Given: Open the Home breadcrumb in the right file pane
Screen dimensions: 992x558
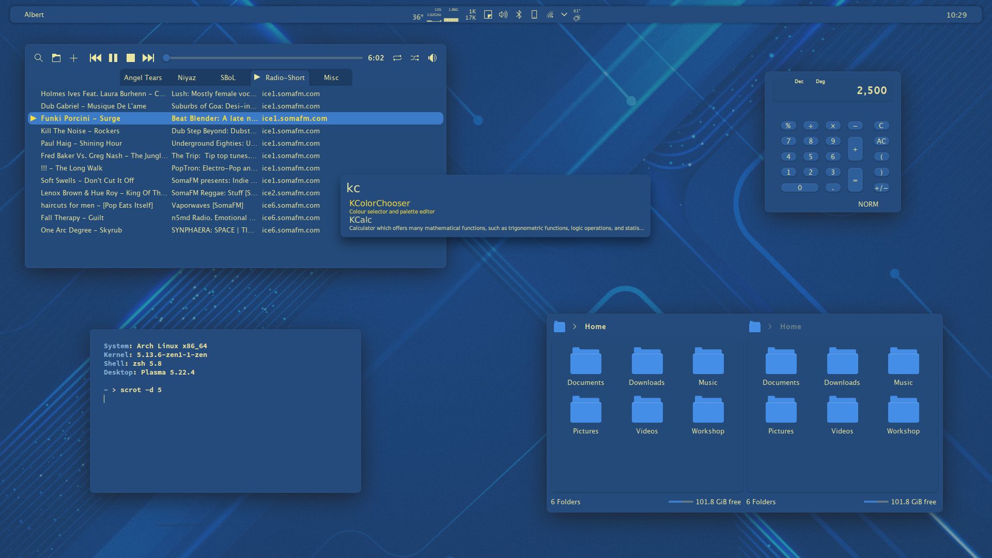Looking at the screenshot, I should click(791, 327).
